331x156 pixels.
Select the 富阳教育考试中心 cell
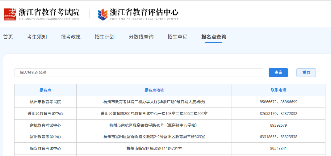[x=45, y=137]
